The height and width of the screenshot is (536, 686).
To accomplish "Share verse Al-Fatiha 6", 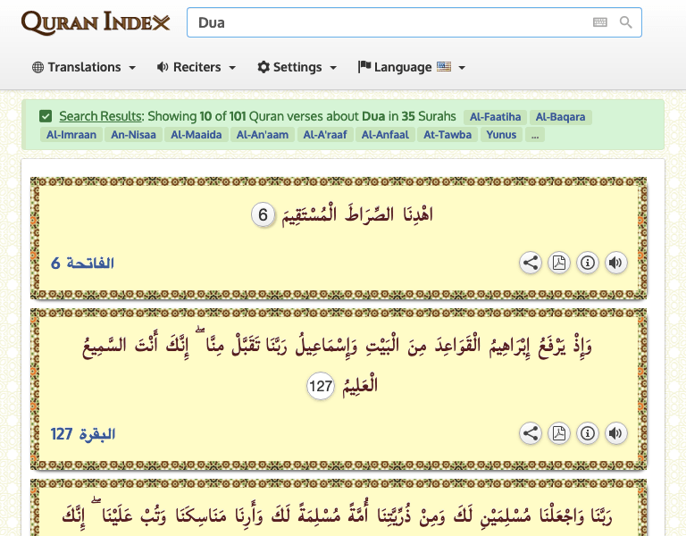I will [x=531, y=263].
